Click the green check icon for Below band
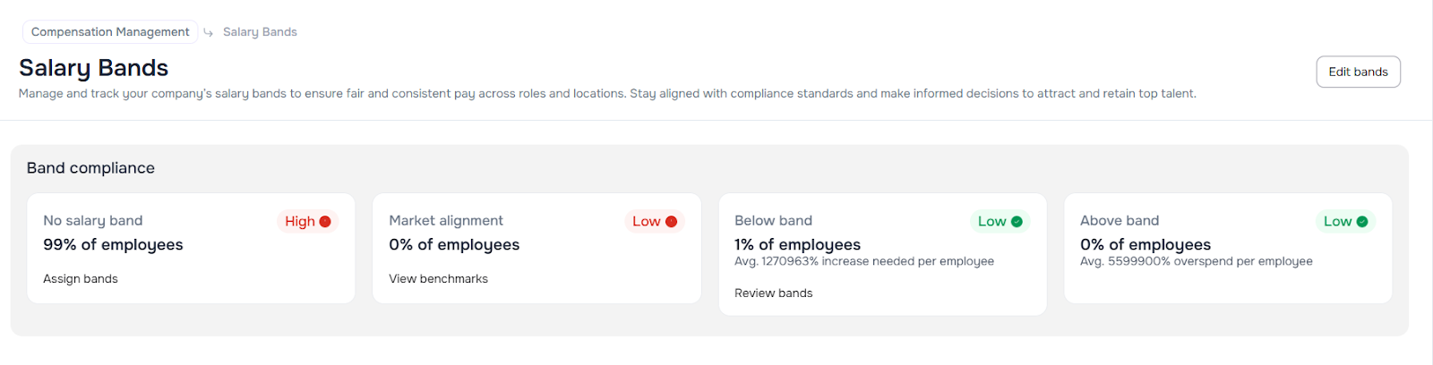This screenshot has width=1433, height=365. (1017, 222)
